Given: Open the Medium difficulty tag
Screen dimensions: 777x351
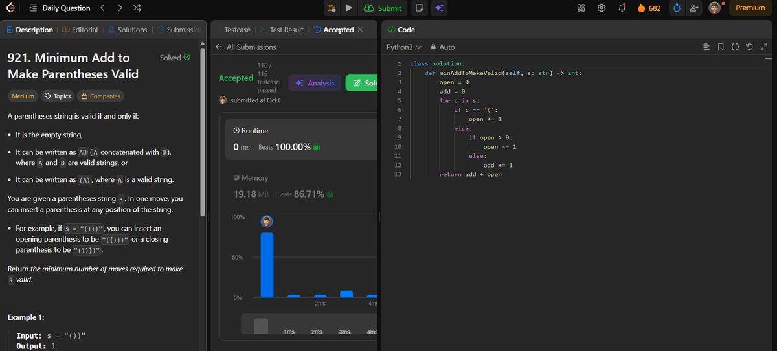Looking at the screenshot, I should [x=23, y=96].
